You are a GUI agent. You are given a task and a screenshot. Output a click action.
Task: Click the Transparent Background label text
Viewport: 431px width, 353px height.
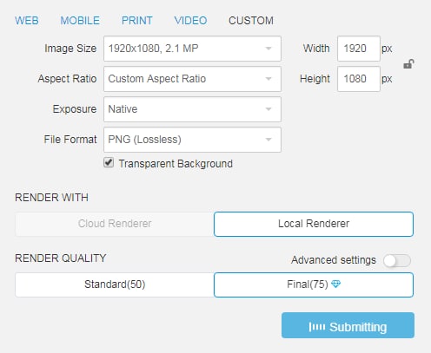click(176, 164)
